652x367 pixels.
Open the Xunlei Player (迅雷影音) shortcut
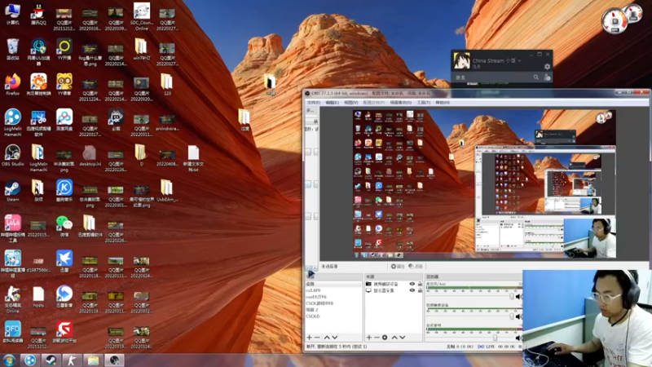tap(64, 297)
